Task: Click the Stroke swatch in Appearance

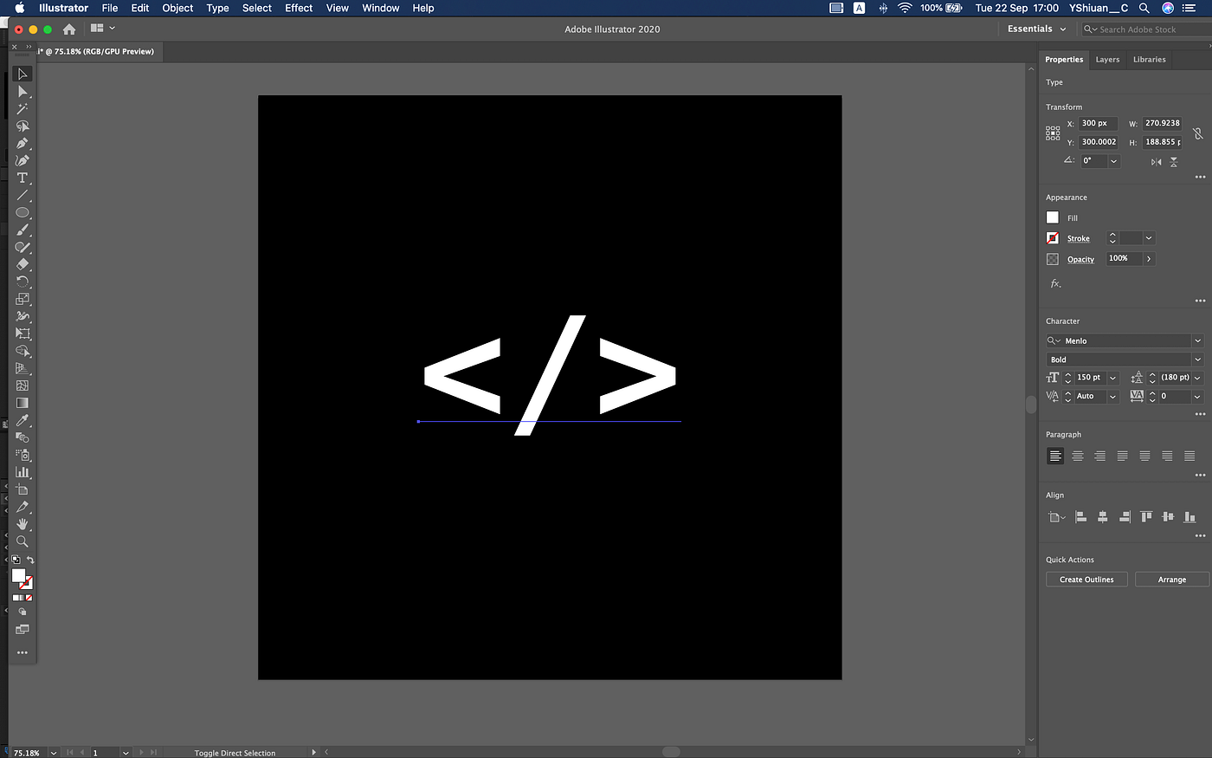Action: tap(1053, 238)
